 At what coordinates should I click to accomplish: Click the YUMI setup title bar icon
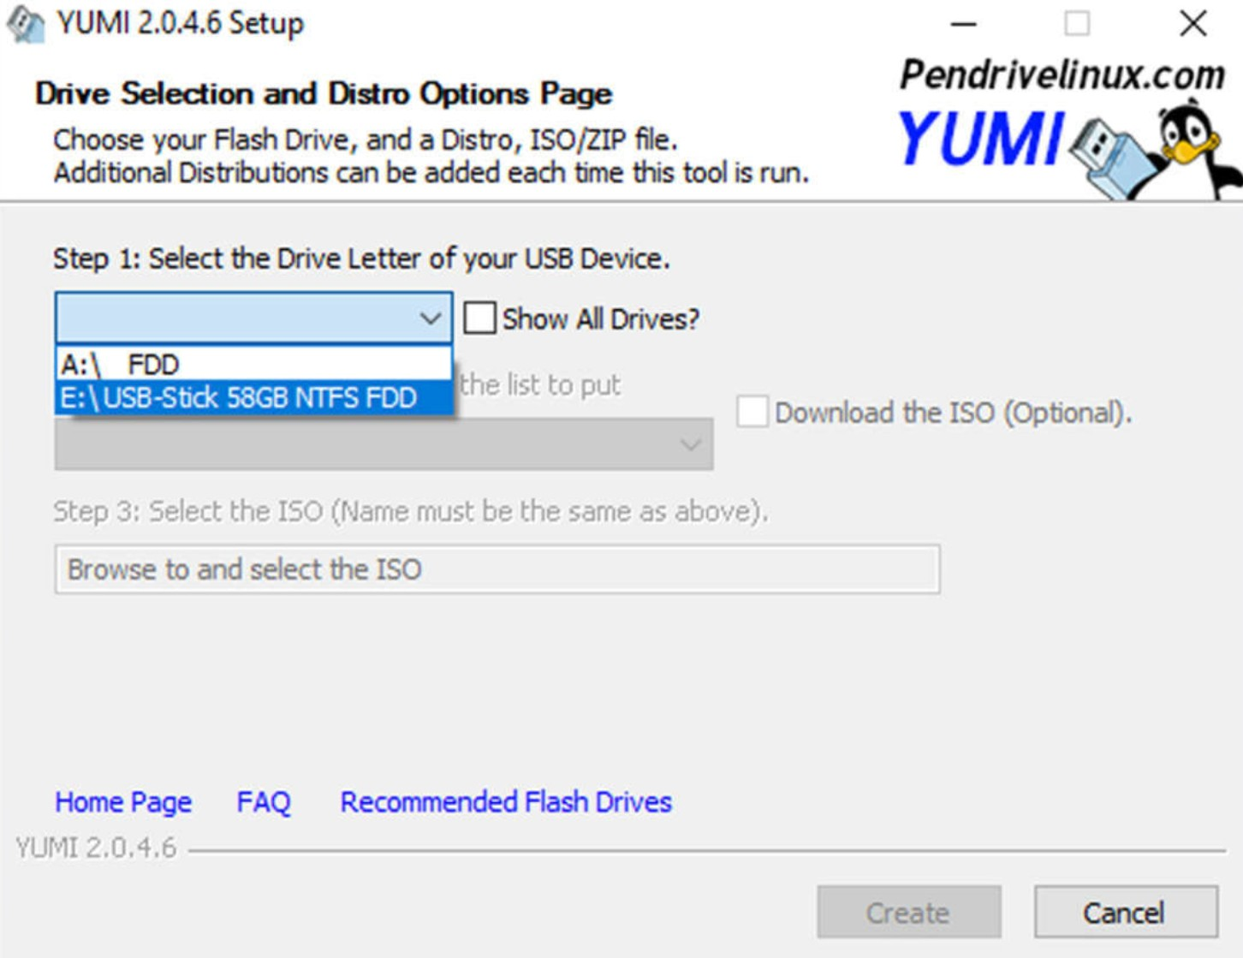point(25,23)
